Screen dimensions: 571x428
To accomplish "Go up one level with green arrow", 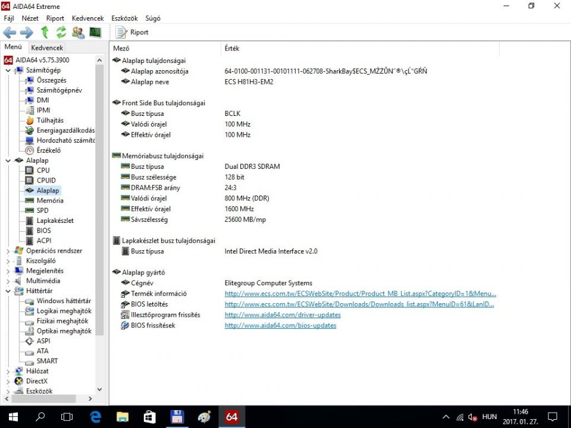I will click(x=45, y=32).
